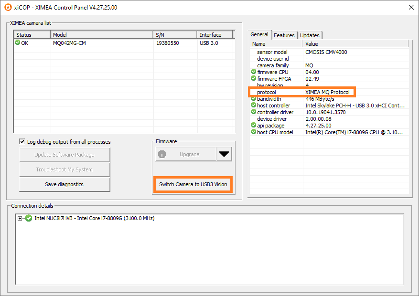The image size is (419, 296).
Task: Sort camera list by Model column header
Action: pyautogui.click(x=102, y=35)
